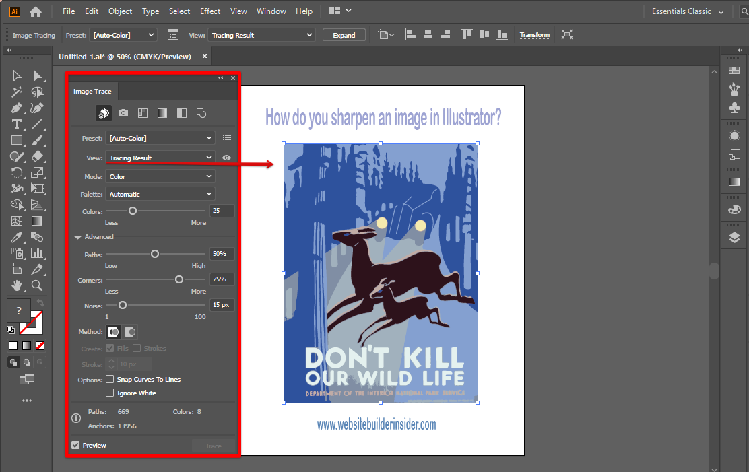The image size is (749, 472).
Task: Enable Snap Curves To Lines checkbox
Action: point(110,380)
